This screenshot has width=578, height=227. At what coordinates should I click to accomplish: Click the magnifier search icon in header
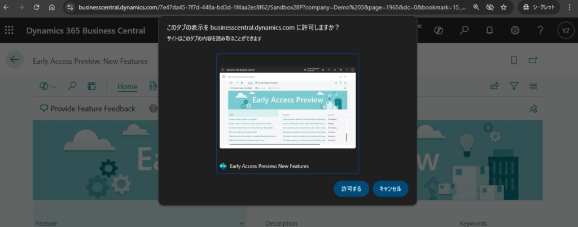point(464,30)
